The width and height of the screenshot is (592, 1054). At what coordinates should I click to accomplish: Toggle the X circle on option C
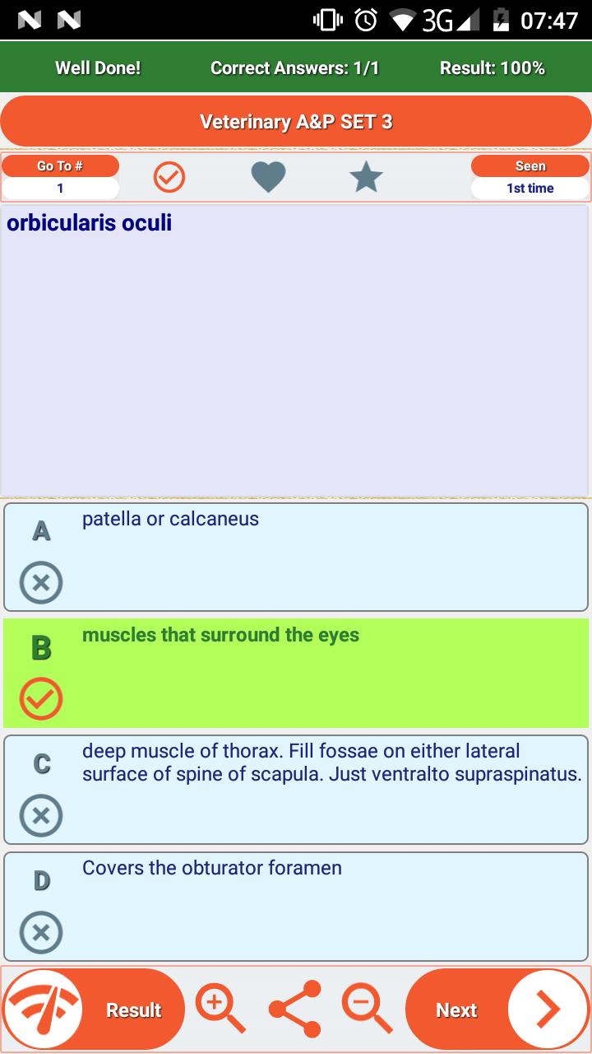tap(41, 816)
